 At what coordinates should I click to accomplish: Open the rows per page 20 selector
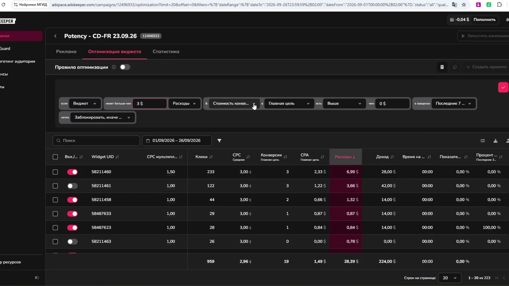click(x=450, y=278)
